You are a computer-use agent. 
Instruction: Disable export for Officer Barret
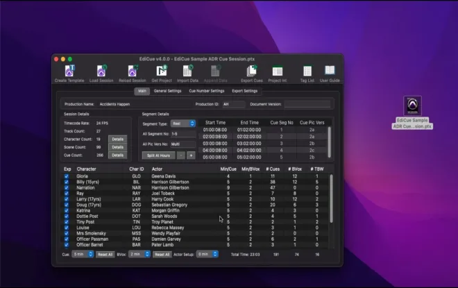pyautogui.click(x=67, y=245)
